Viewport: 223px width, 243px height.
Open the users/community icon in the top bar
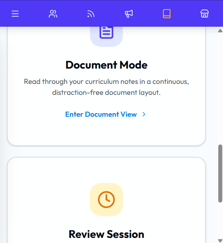[x=53, y=14]
